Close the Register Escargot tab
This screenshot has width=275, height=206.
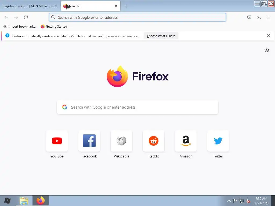tap(56, 6)
